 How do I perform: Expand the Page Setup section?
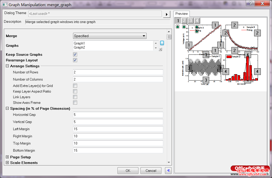(7, 157)
